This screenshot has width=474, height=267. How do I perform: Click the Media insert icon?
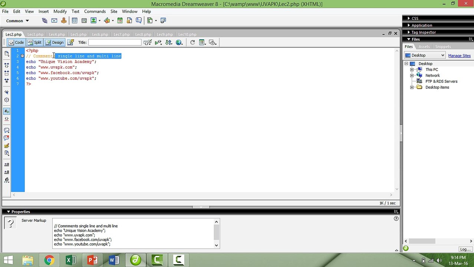click(107, 20)
